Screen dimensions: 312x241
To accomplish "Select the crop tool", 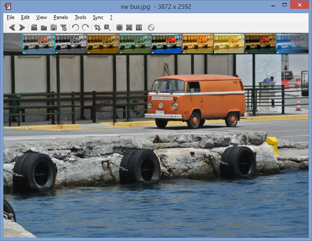I will pyautogui.click(x=98, y=27).
